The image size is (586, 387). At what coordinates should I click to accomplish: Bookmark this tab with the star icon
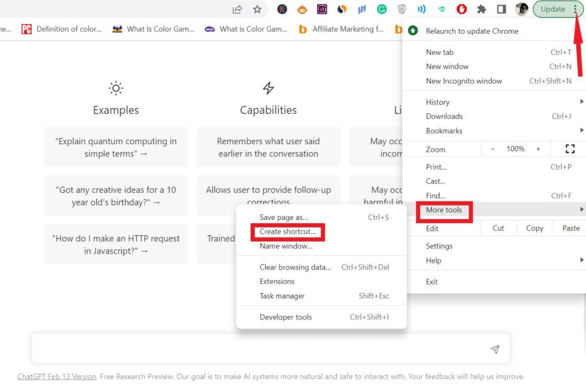(x=257, y=9)
